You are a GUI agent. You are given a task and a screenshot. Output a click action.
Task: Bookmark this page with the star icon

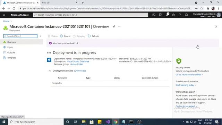pyautogui.click(x=202, y=8)
